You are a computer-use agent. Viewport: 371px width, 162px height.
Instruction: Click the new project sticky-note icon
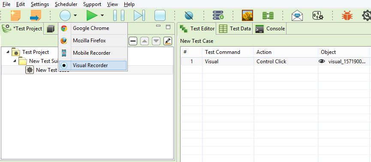pos(15,15)
